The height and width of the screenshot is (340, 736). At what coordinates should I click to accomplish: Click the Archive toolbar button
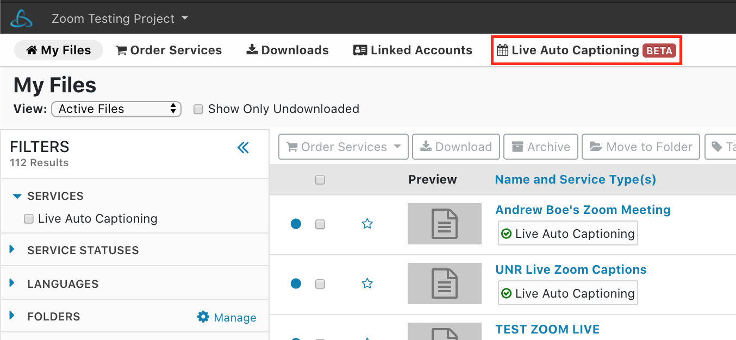pyautogui.click(x=541, y=147)
